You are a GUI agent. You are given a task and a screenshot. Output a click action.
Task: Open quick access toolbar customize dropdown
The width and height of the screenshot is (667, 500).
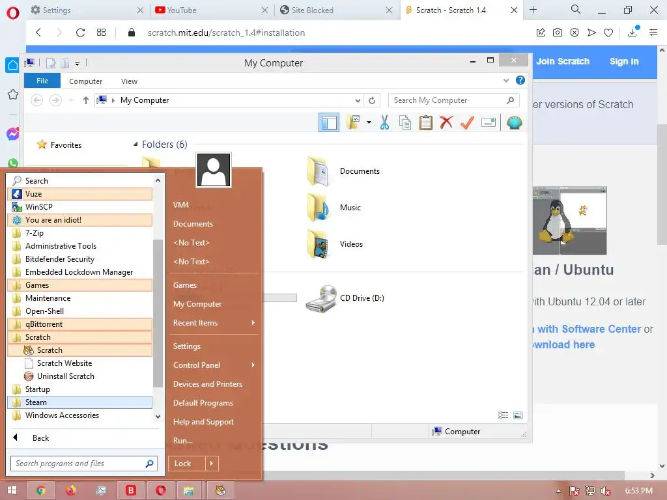(78, 63)
